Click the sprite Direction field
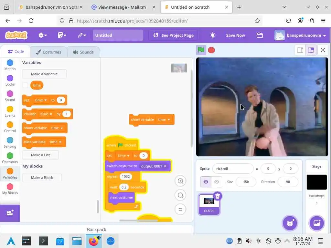The height and width of the screenshot is (248, 331). pos(288,182)
